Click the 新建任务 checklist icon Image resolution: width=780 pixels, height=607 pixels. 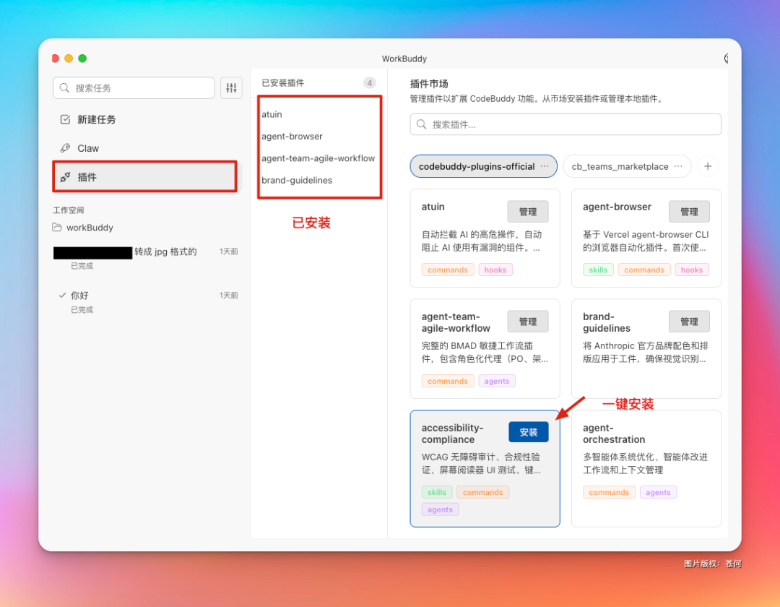click(65, 119)
